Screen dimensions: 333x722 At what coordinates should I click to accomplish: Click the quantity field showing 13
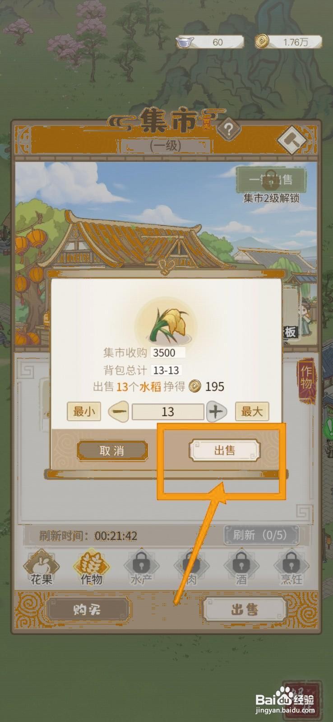pos(168,412)
